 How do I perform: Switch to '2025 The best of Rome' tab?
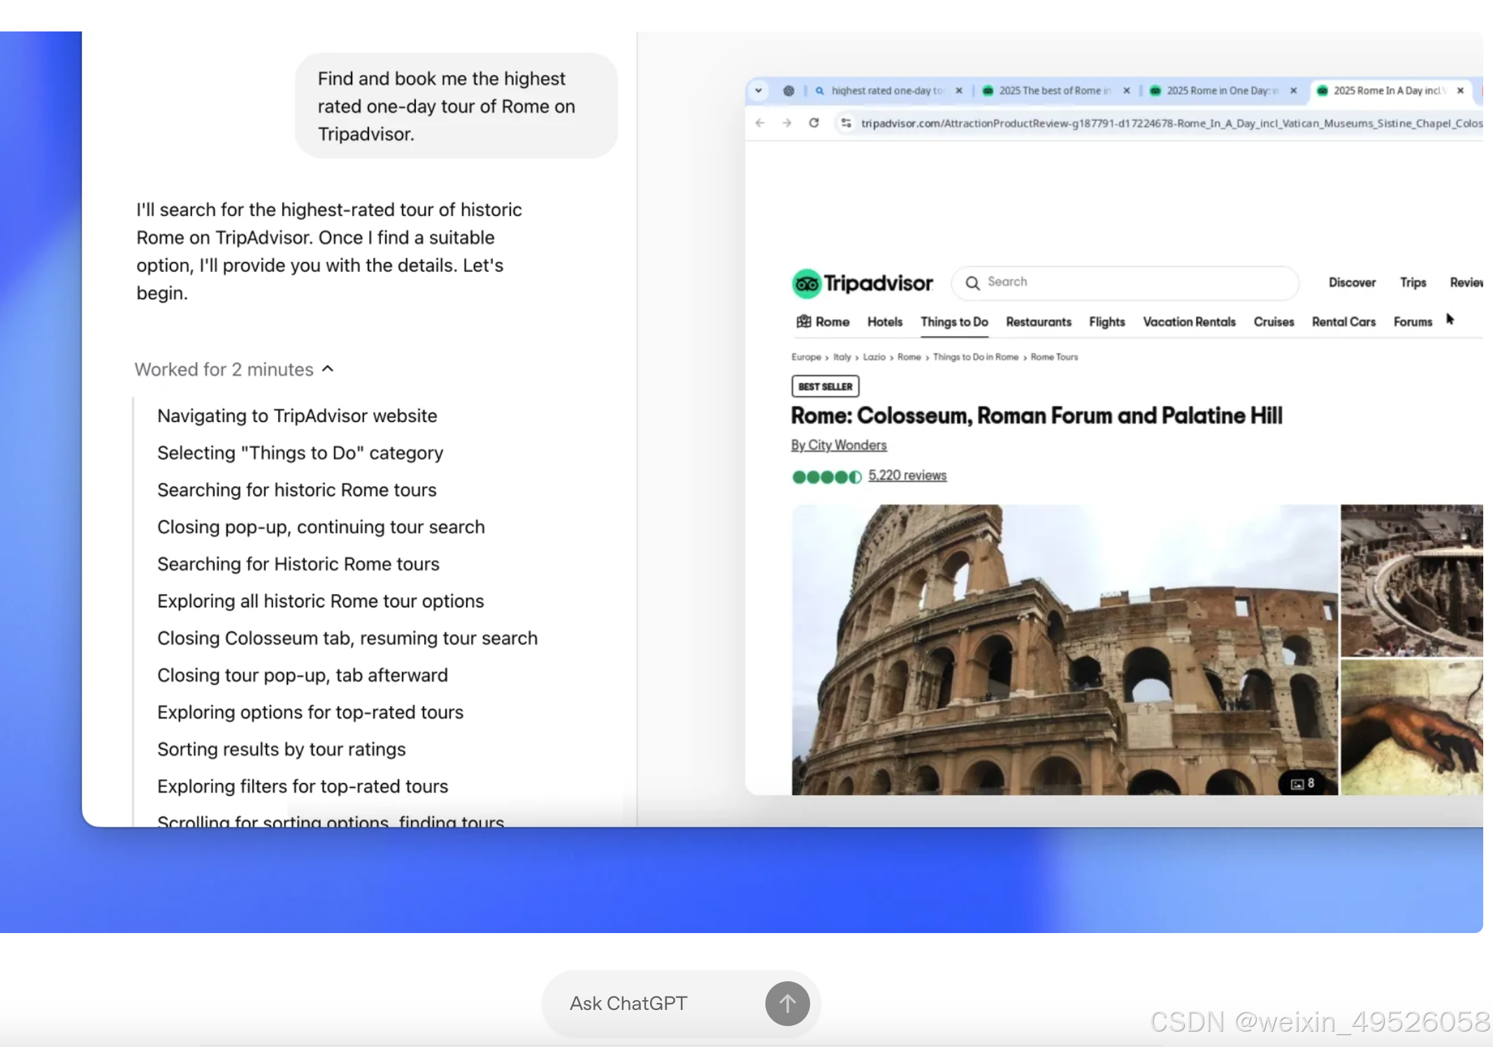click(x=1049, y=91)
